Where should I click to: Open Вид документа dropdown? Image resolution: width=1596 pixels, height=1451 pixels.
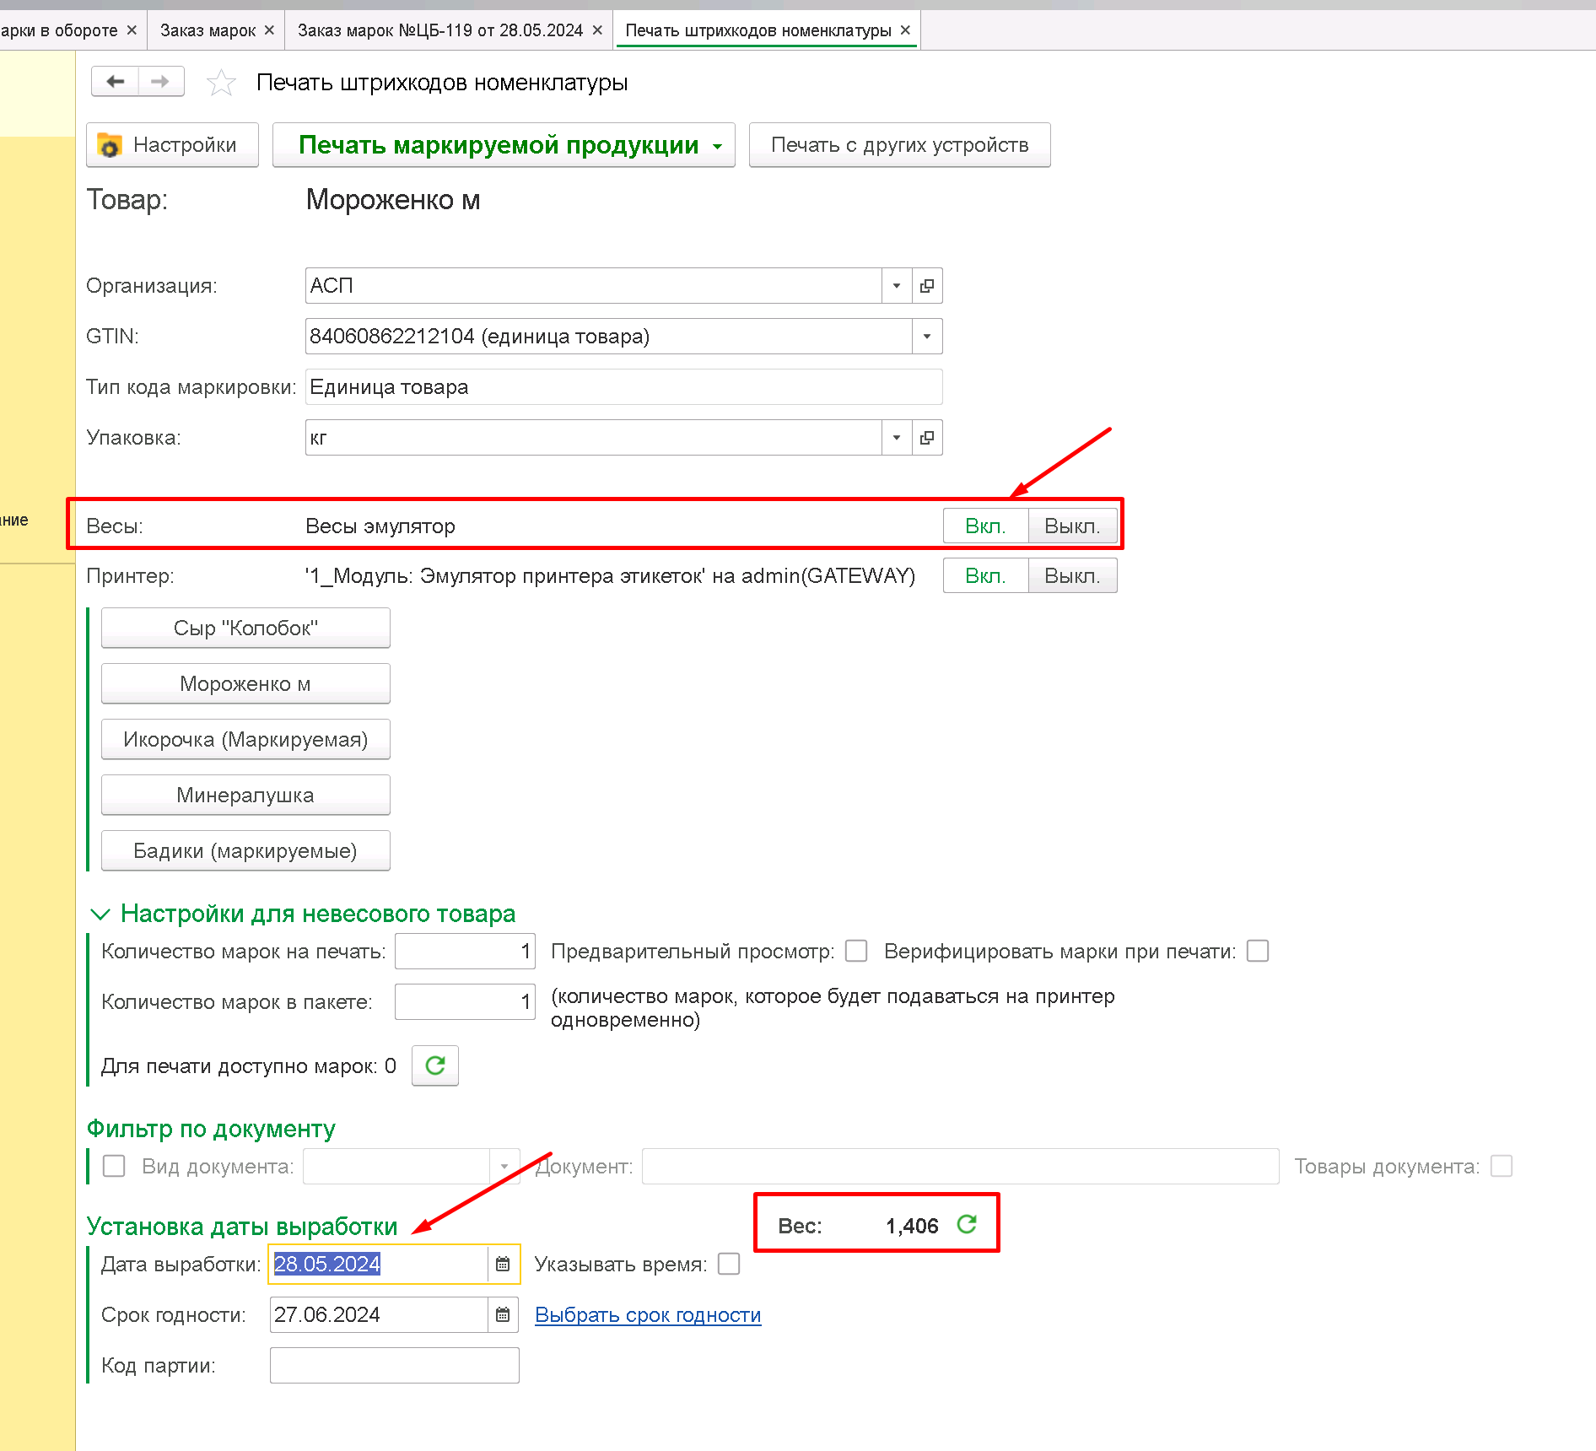[504, 1166]
